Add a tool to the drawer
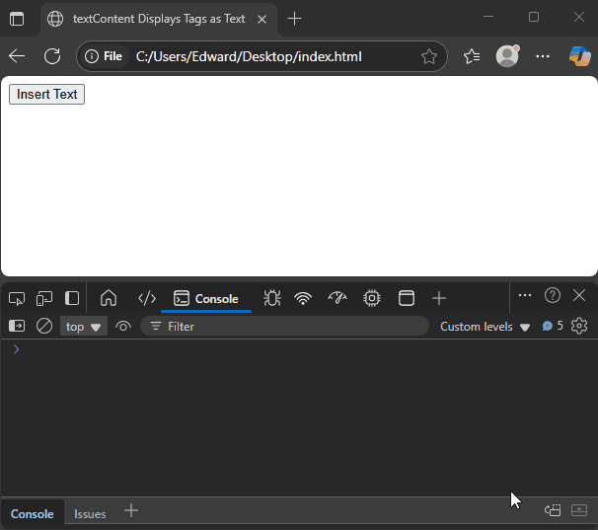The height and width of the screenshot is (530, 598). pyautogui.click(x=131, y=510)
